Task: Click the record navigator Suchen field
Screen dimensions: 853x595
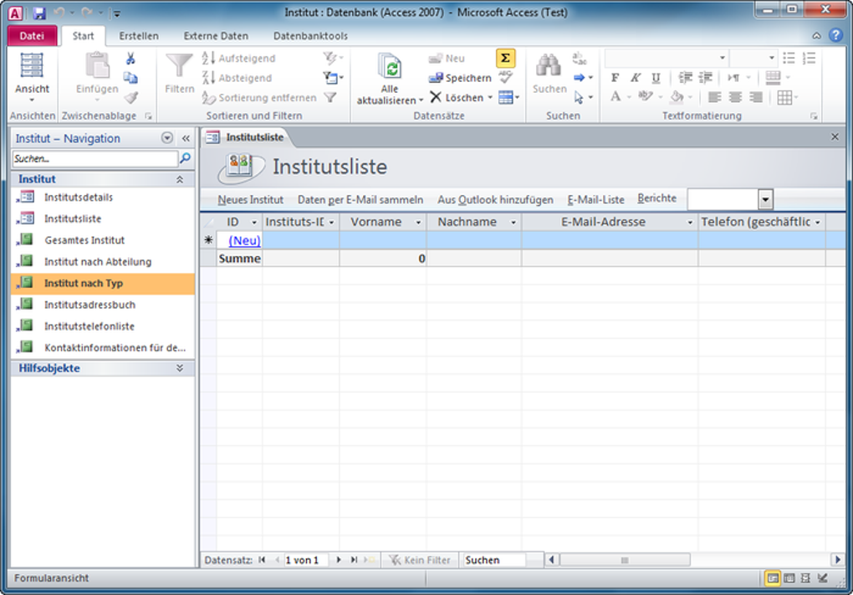Action: [x=493, y=560]
